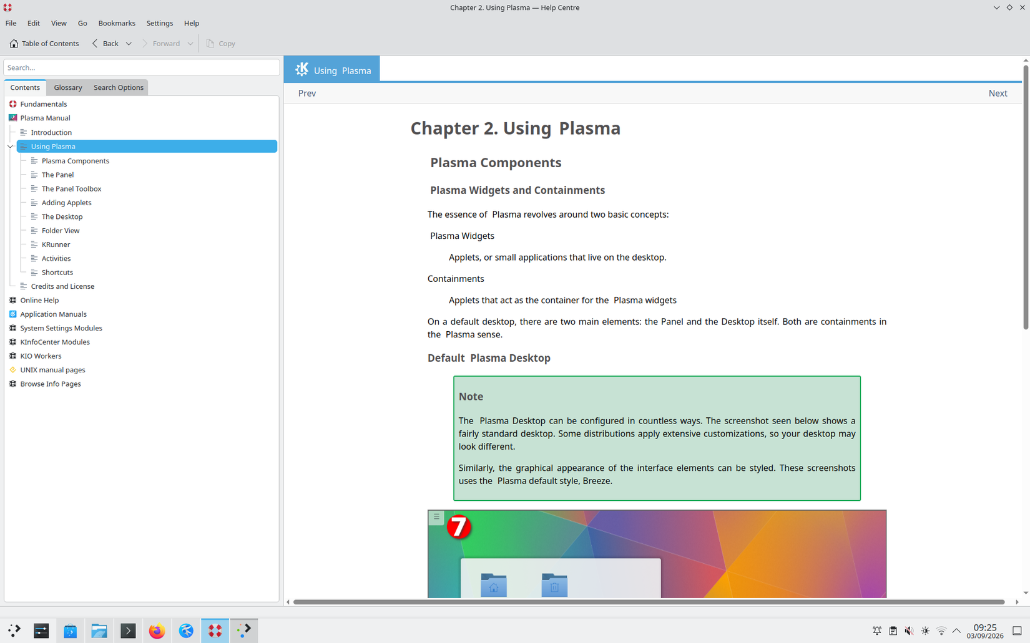Open Folder View tree entry

[x=61, y=230]
